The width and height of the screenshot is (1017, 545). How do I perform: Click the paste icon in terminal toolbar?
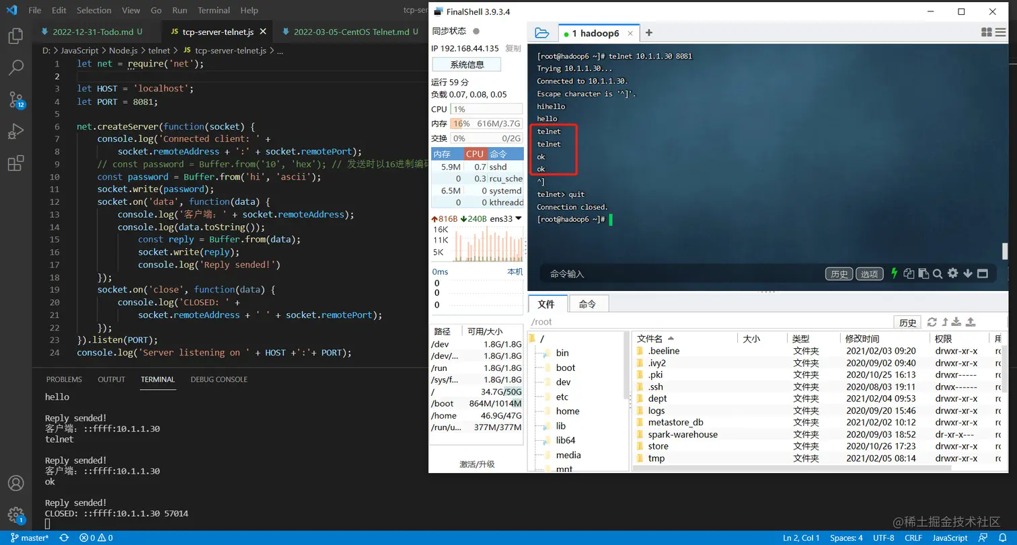click(x=924, y=274)
